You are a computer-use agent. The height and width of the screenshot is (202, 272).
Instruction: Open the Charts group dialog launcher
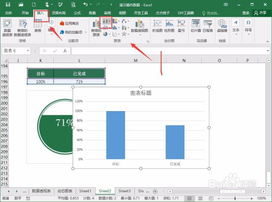pyautogui.click(x=148, y=41)
